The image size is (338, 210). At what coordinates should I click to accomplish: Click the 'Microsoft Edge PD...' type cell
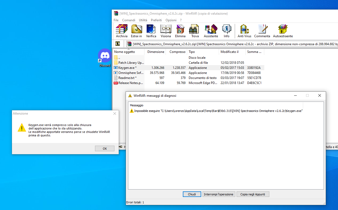(203, 83)
